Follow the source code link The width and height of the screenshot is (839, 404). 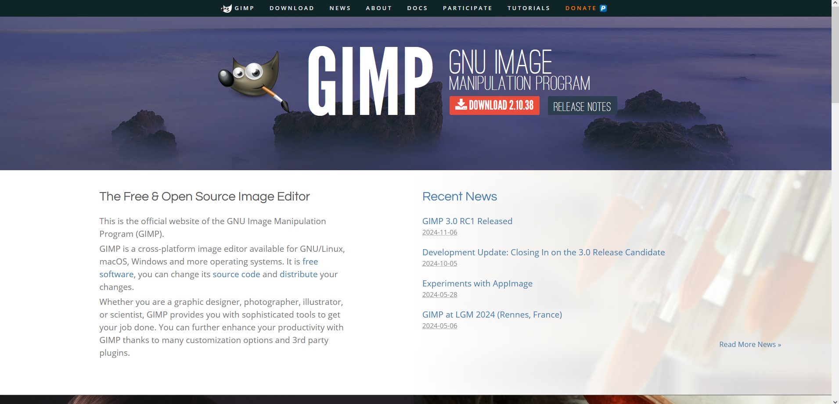[236, 274]
